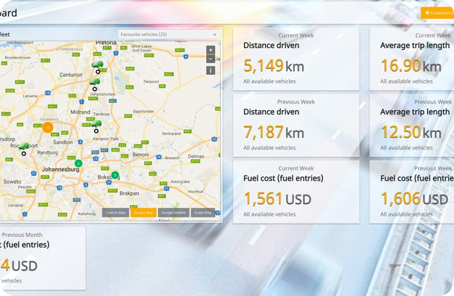Click the Customize button
454x296 pixels.
437,13
